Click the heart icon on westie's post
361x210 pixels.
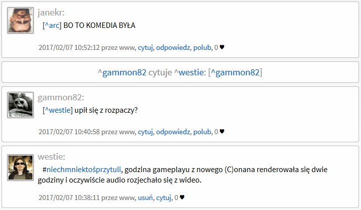click(182, 198)
